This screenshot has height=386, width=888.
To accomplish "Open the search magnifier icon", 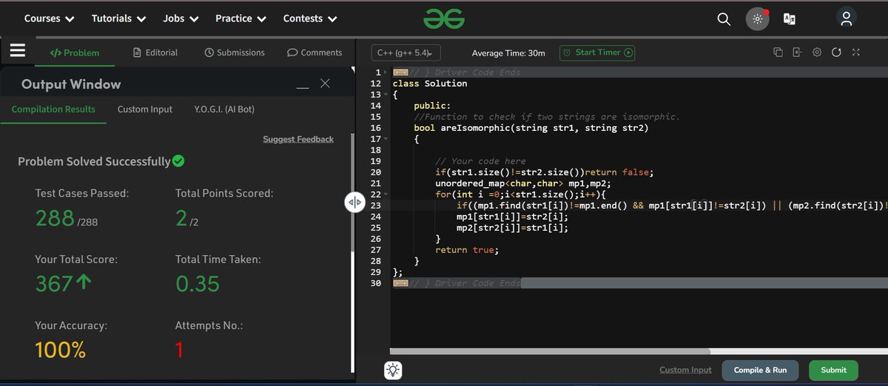I will click(x=724, y=19).
